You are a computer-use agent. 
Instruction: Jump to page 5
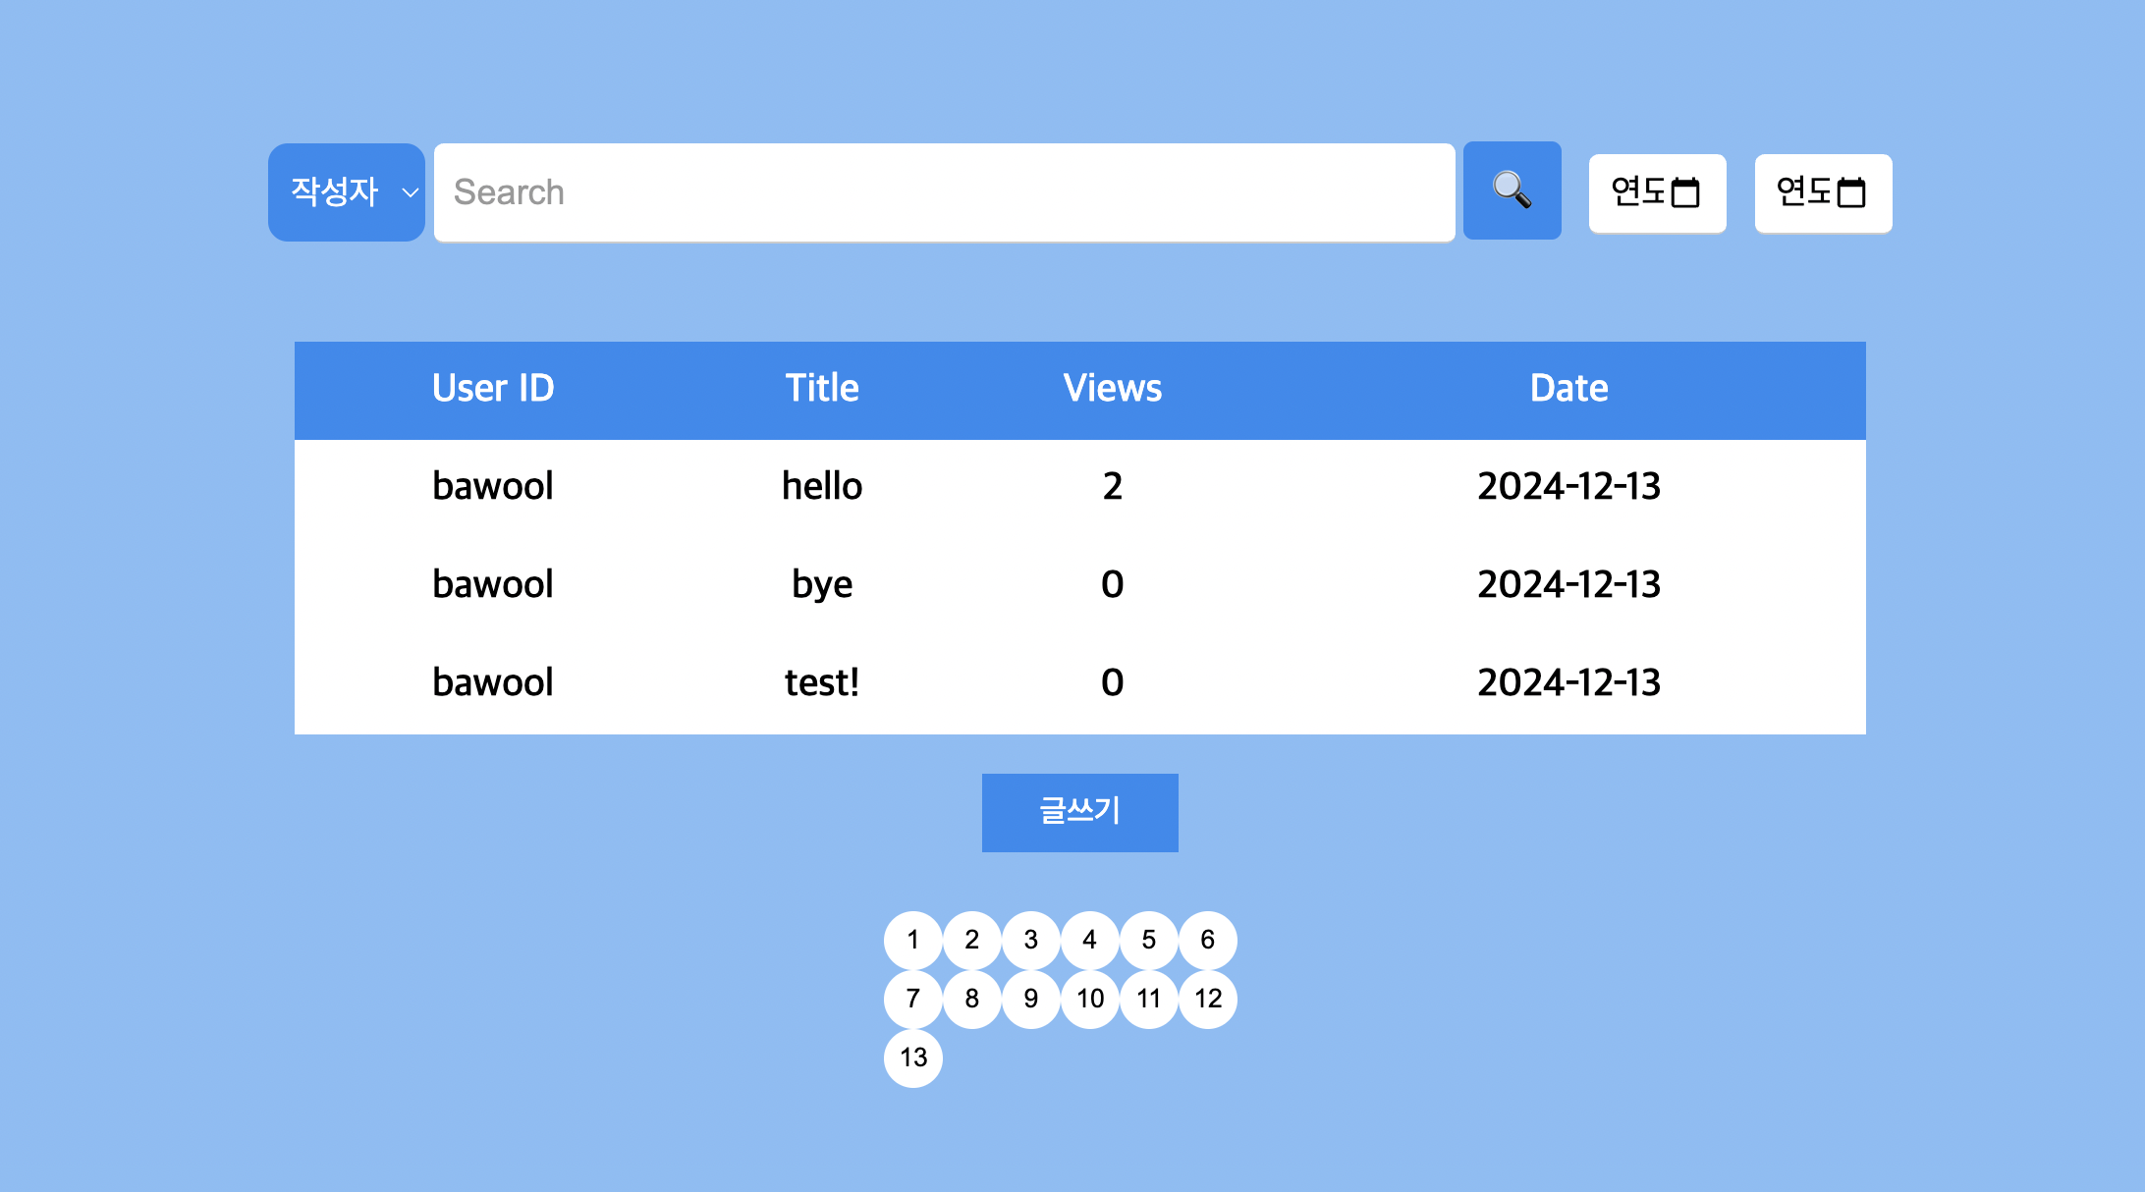tap(1148, 940)
